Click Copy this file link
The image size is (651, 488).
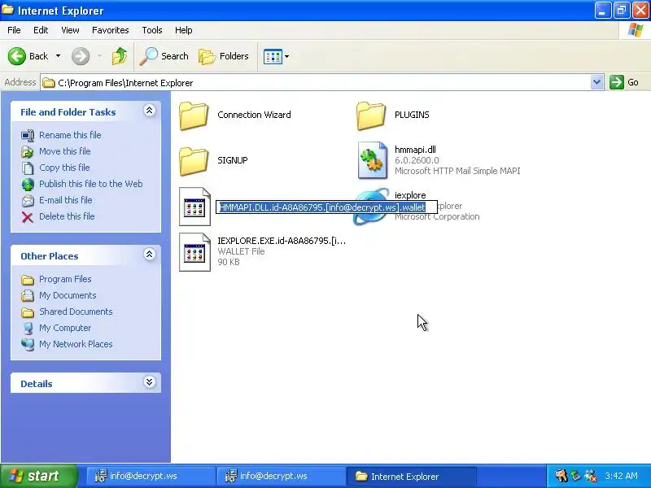point(64,168)
